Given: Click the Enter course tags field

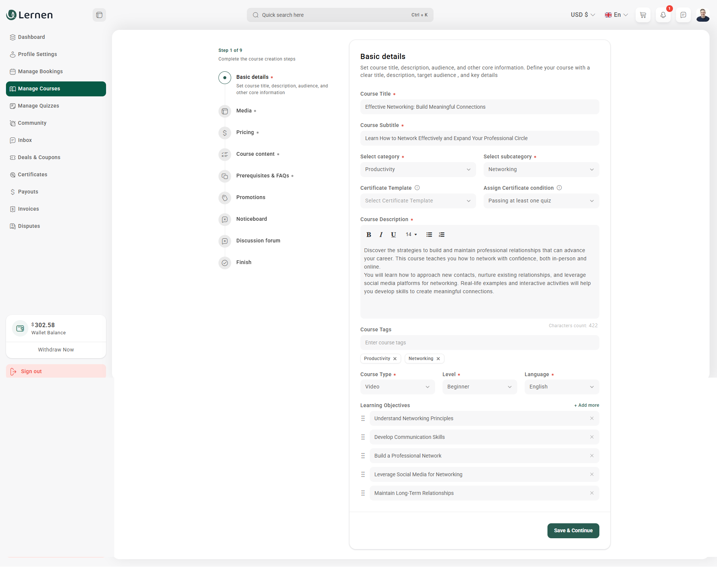Looking at the screenshot, I should tap(479, 343).
